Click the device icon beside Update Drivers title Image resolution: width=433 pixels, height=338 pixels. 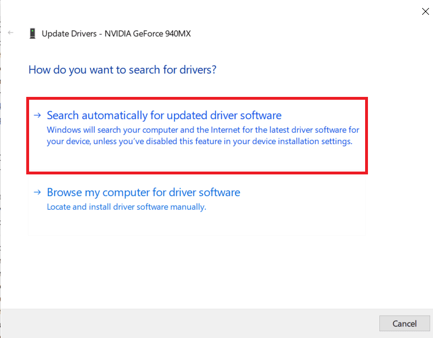pyautogui.click(x=33, y=34)
